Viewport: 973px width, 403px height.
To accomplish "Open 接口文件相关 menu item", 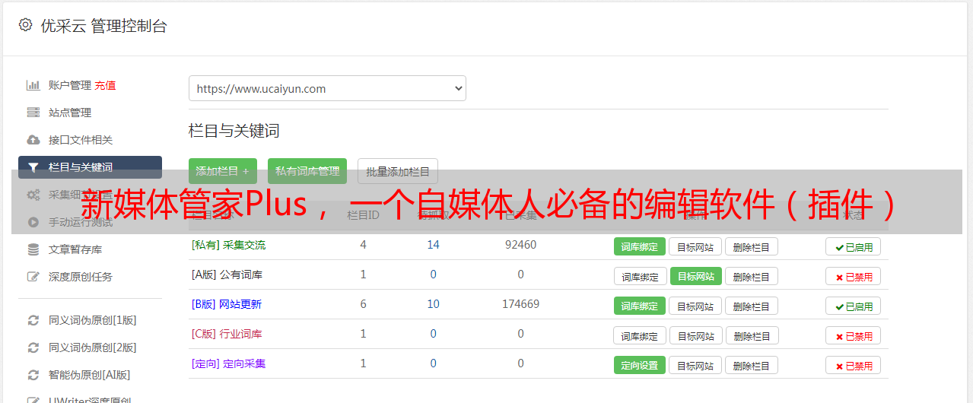I will click(x=81, y=140).
